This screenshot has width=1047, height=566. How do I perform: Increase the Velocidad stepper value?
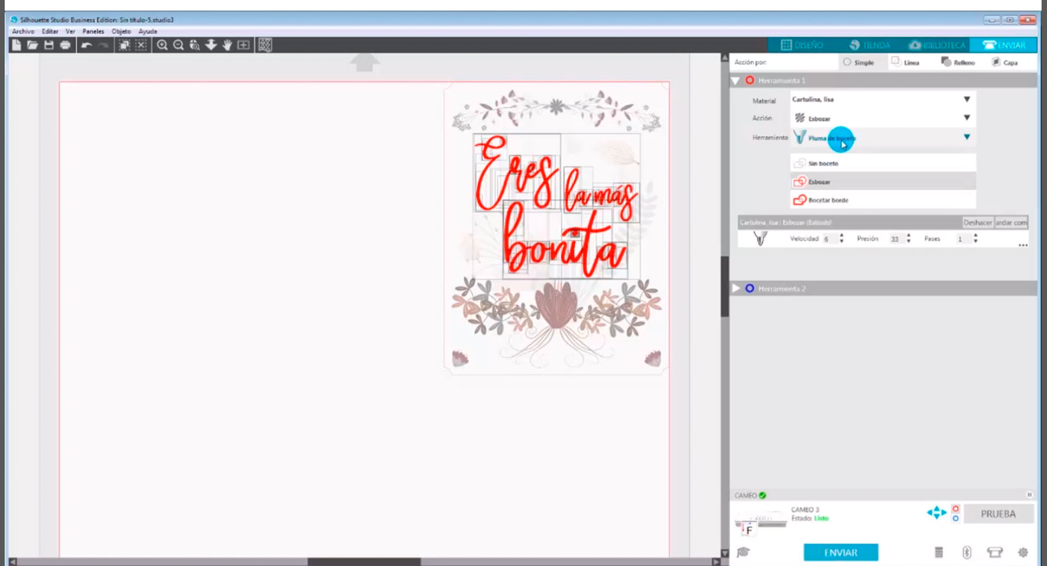842,236
